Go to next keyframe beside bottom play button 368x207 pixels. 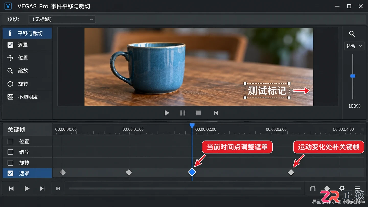click(x=42, y=189)
